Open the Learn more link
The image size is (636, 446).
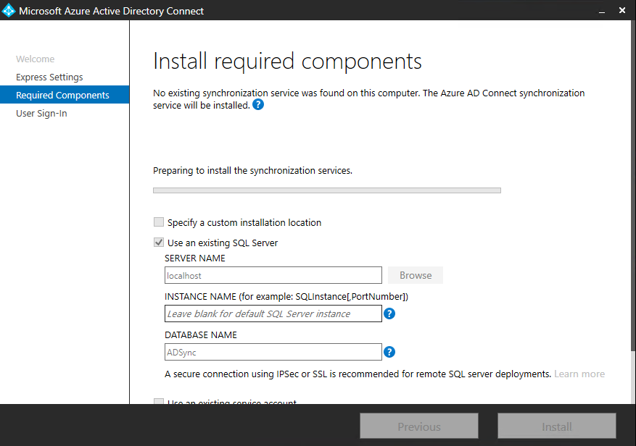click(x=579, y=374)
